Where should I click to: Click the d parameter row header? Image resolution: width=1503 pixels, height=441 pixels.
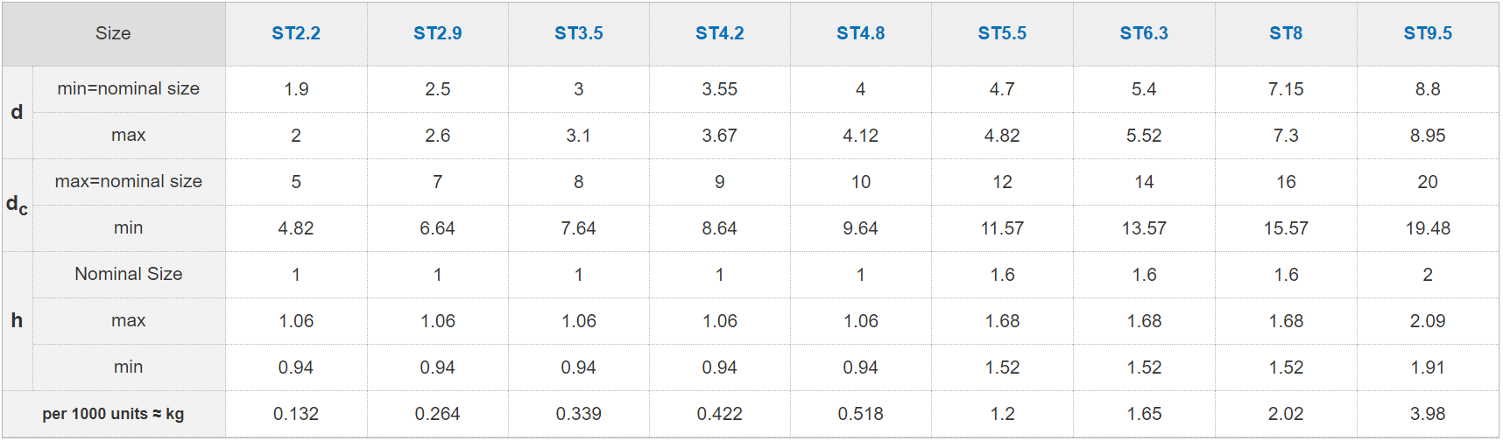click(17, 112)
